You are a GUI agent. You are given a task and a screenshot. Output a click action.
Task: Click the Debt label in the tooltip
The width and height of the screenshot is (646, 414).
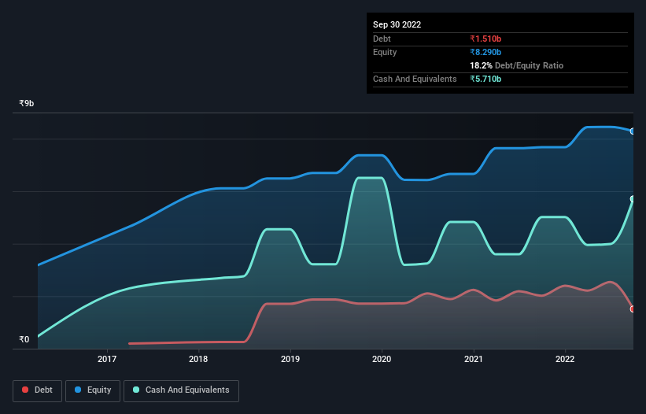point(382,39)
